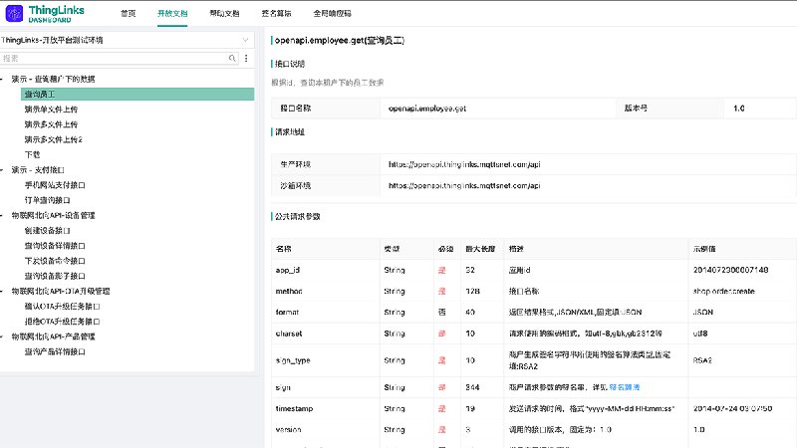Viewport: 797px width, 448px height.
Task: Click the charset parameter name
Action: pyautogui.click(x=289, y=334)
